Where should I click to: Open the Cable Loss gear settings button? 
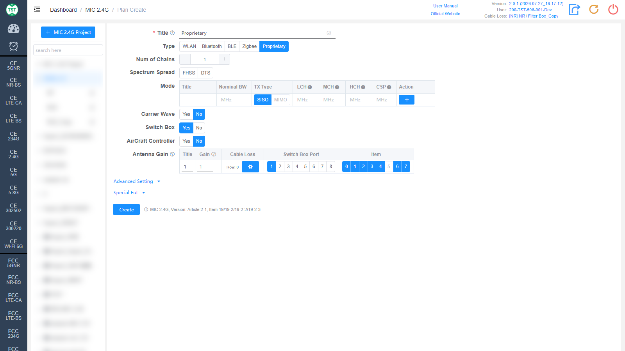coord(250,167)
